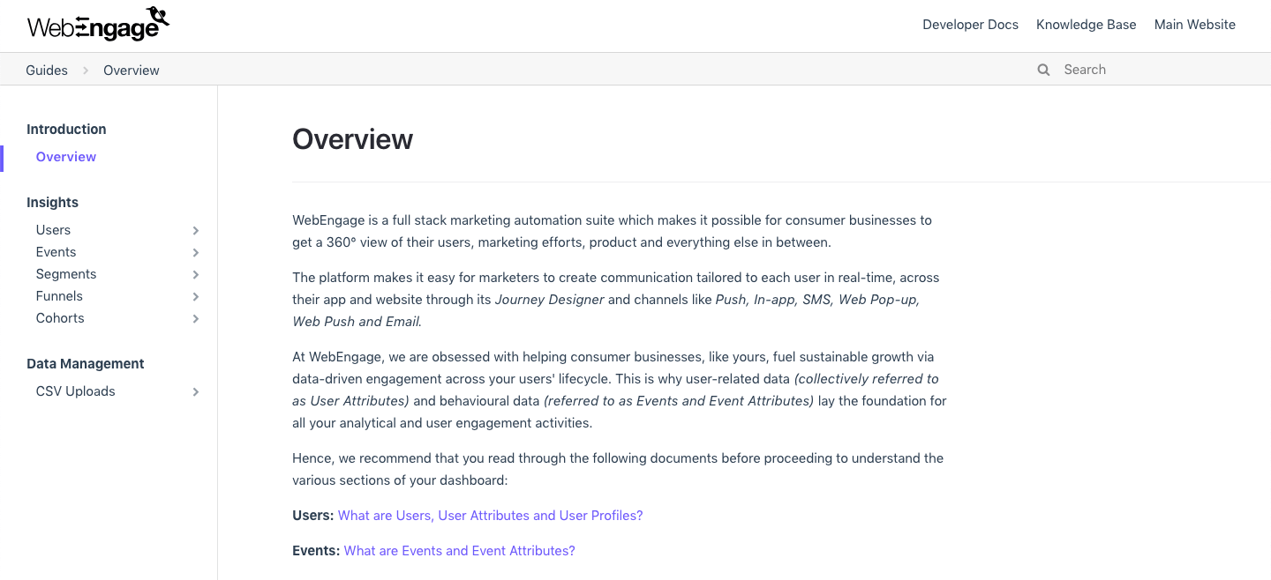The width and height of the screenshot is (1271, 580).
Task: Expand the Funnels sidebar chevron
Action: click(196, 297)
